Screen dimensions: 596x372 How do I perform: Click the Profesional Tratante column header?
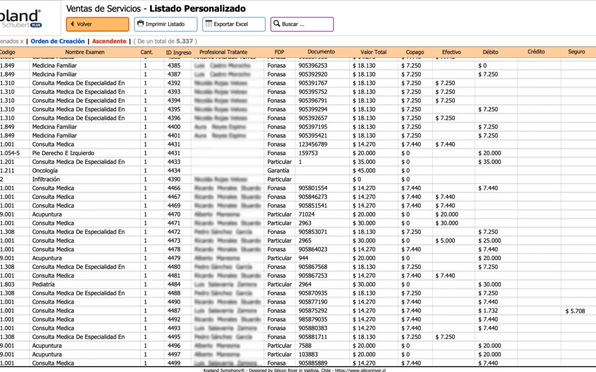[223, 52]
